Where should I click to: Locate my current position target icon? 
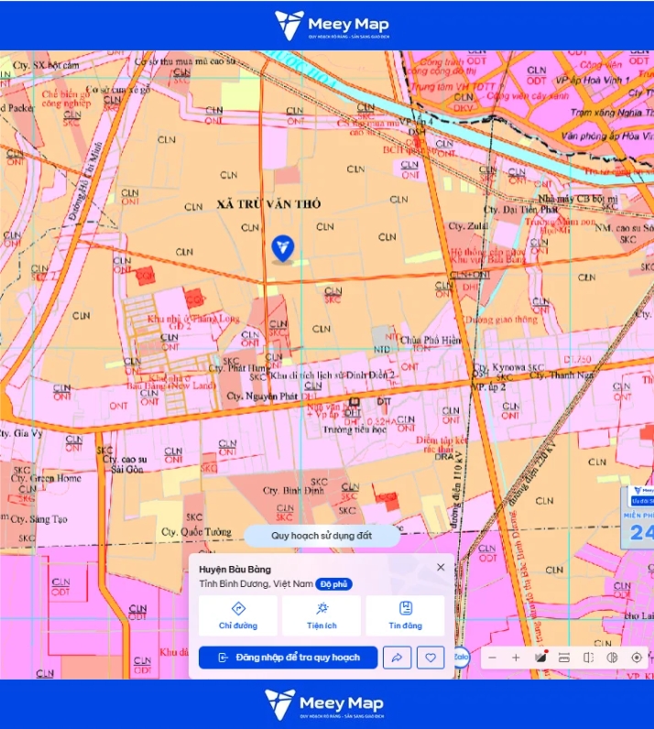pos(637,658)
